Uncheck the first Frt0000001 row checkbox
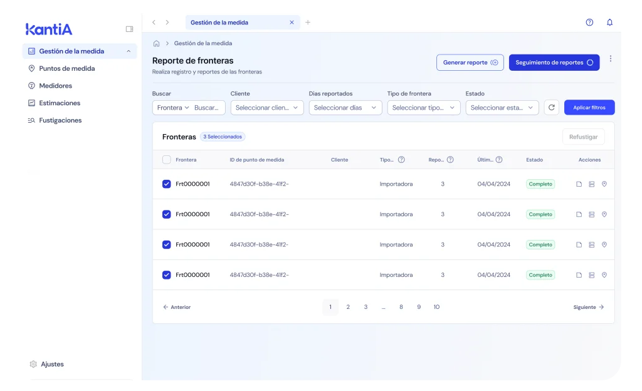 (167, 184)
